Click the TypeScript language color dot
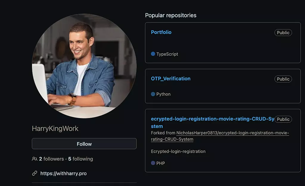 (153, 54)
